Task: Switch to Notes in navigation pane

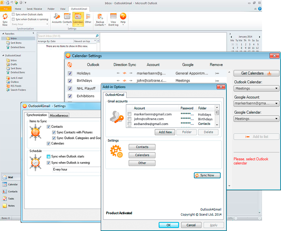Action: pos(9,206)
